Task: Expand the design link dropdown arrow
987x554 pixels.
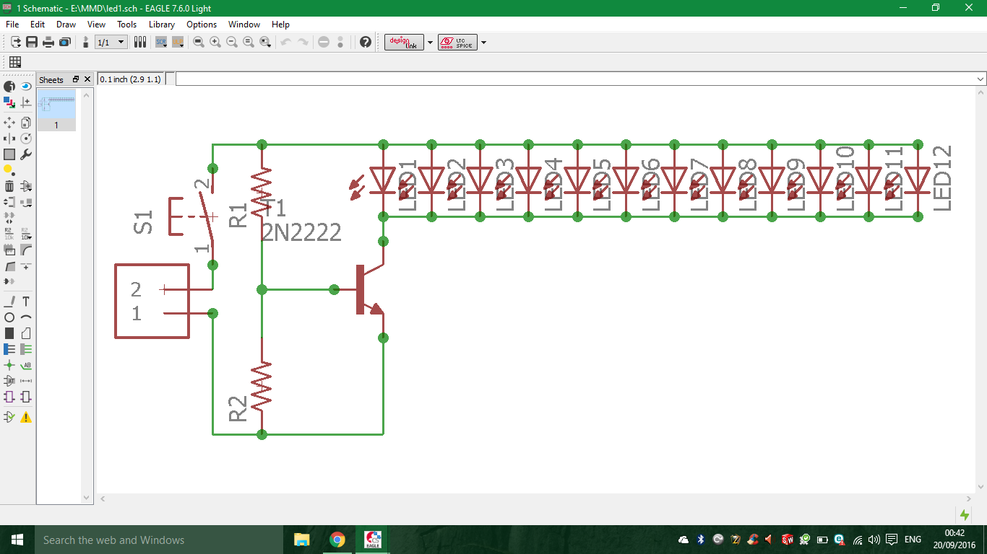Action: tap(430, 43)
